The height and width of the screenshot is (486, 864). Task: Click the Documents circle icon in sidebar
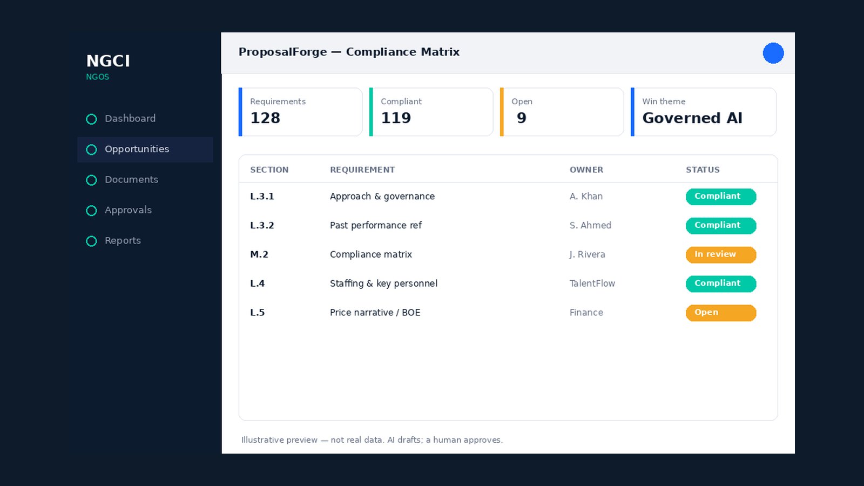tap(91, 180)
